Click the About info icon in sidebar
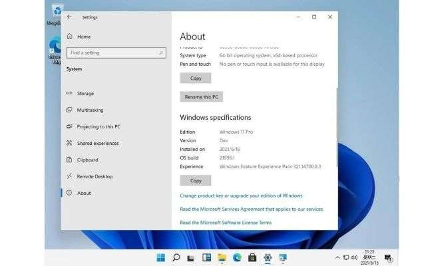The image size is (426, 266). (x=69, y=193)
